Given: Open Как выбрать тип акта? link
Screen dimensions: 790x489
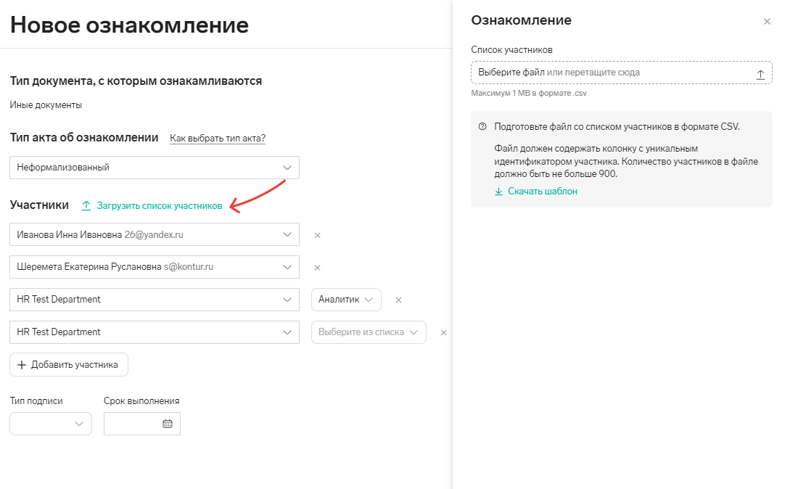Looking at the screenshot, I should pyautogui.click(x=218, y=138).
